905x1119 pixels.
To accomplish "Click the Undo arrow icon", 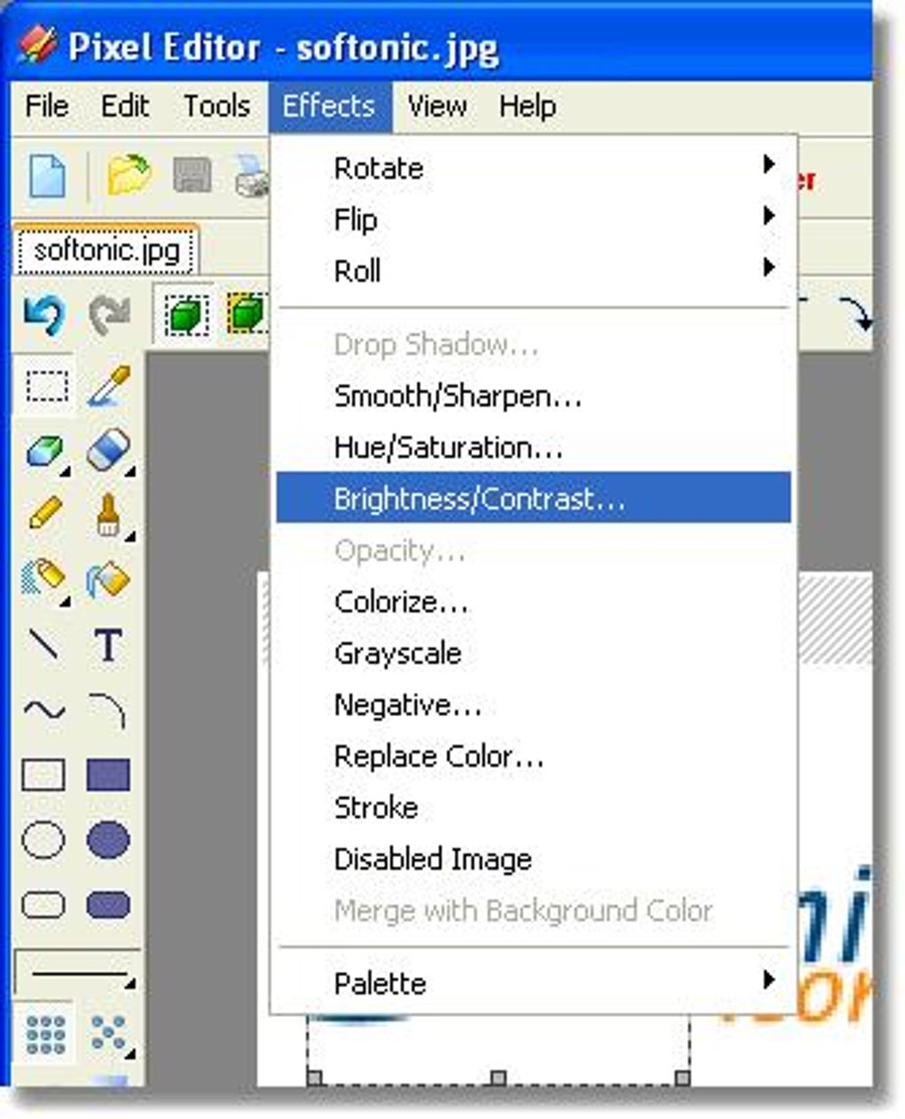I will pos(44,314).
